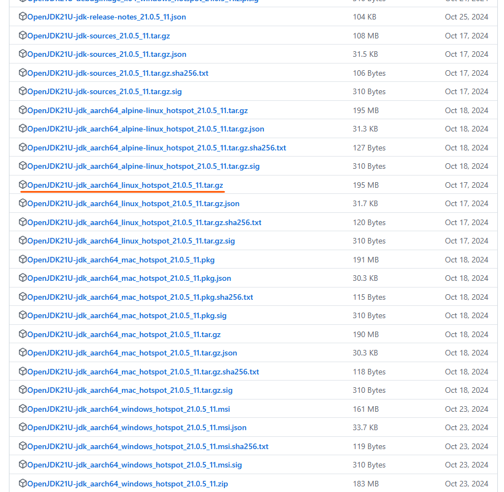Click the 108 MB size of jdk-sources tar.gz
Screen dimensions: 504x492
(x=366, y=36)
